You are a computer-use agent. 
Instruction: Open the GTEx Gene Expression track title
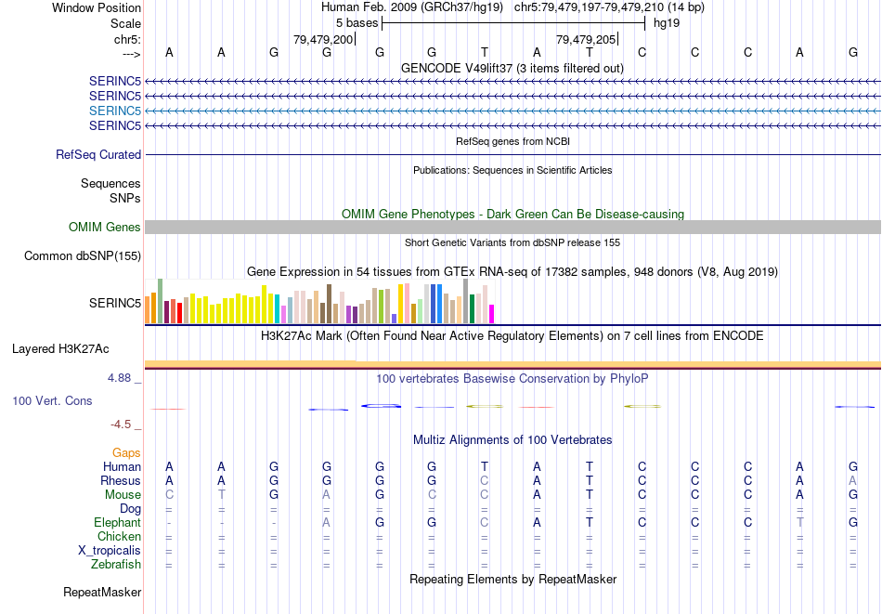[x=512, y=272]
